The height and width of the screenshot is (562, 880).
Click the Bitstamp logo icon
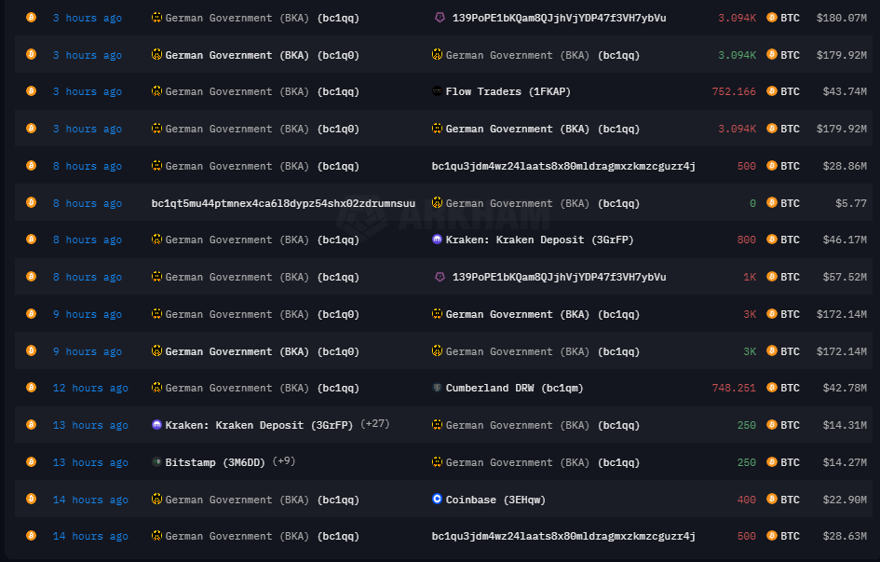156,462
